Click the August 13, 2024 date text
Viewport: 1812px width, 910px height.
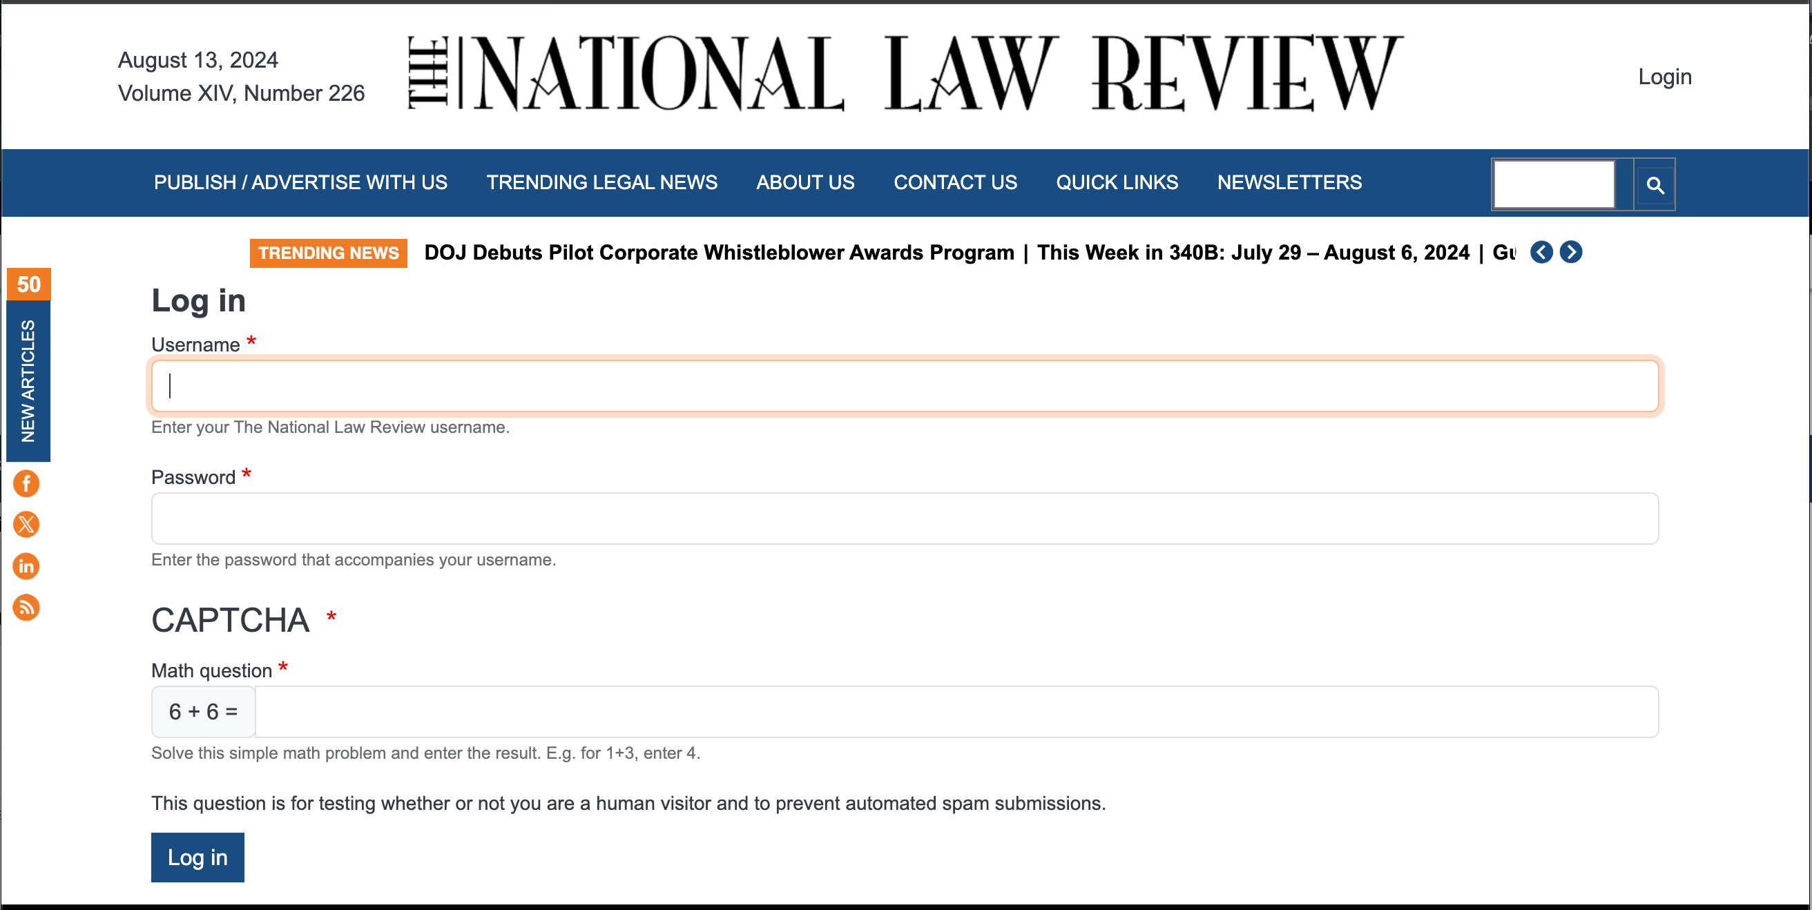click(x=197, y=61)
